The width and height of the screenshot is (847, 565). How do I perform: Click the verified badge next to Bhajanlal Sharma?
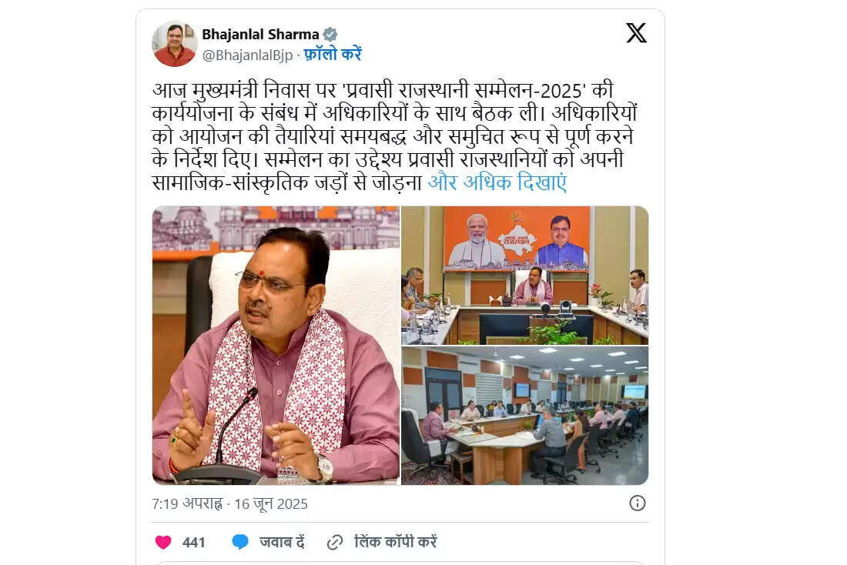pyautogui.click(x=330, y=35)
